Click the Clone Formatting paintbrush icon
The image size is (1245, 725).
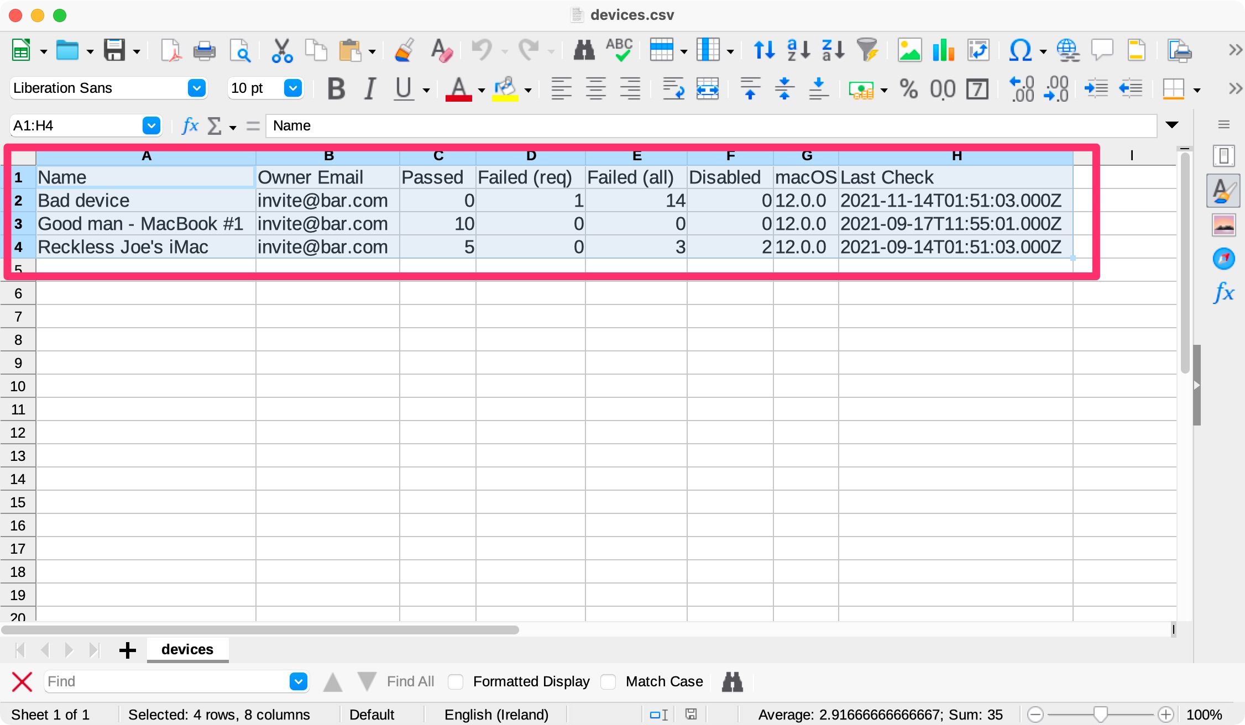405,51
